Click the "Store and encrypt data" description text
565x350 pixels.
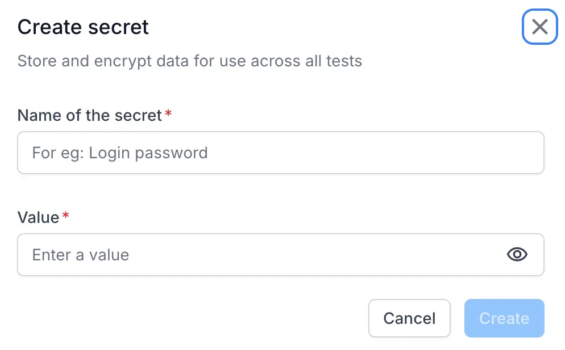tap(189, 61)
